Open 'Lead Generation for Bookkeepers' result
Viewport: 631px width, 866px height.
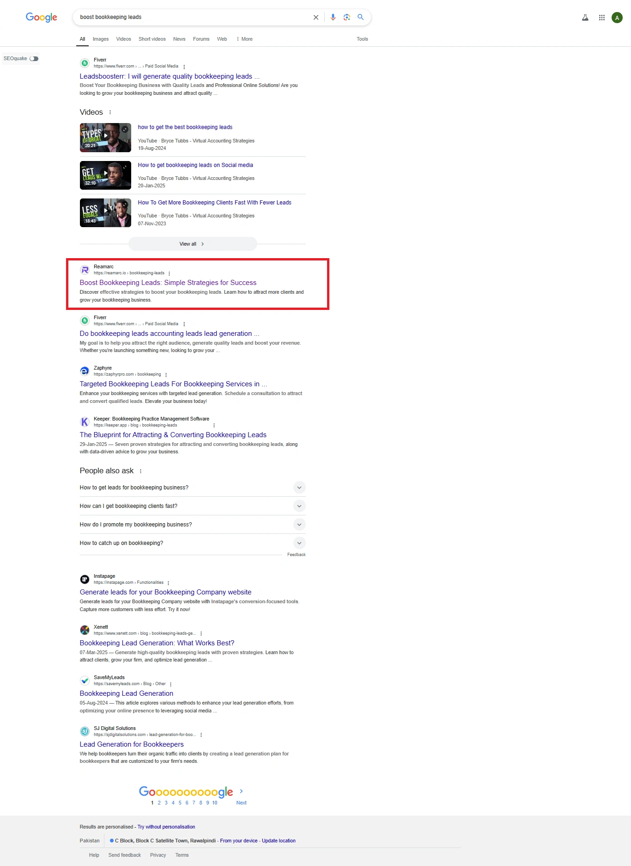(x=132, y=744)
